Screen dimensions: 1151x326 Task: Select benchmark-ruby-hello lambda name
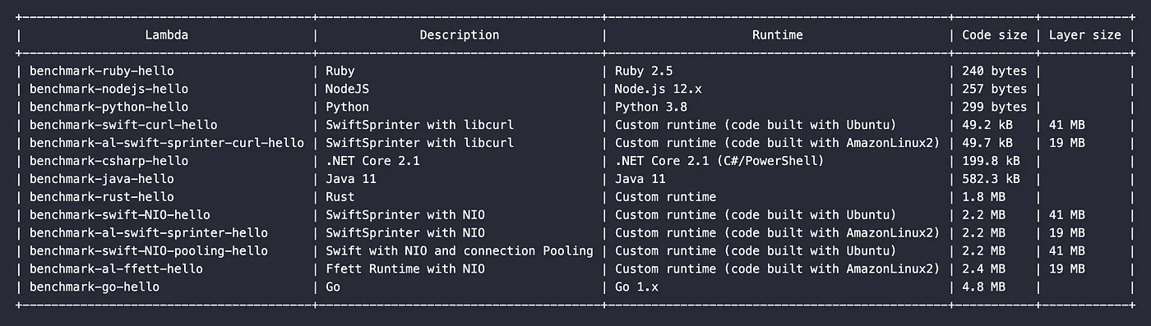pos(102,71)
